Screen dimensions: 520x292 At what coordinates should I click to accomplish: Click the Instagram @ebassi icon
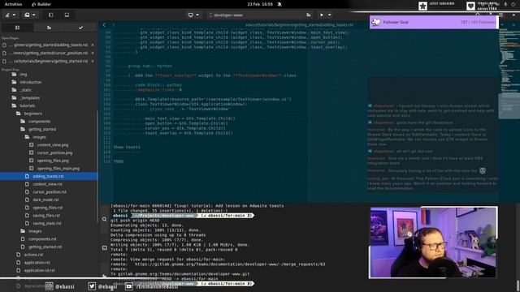(x=49, y=286)
